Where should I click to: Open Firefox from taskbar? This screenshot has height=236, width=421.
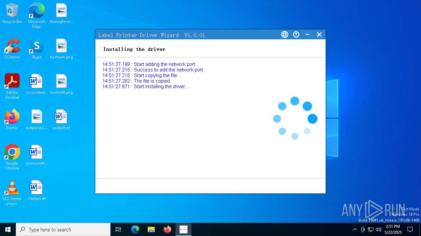167,229
